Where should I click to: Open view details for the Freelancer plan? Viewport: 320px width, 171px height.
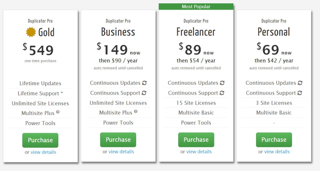199,152
